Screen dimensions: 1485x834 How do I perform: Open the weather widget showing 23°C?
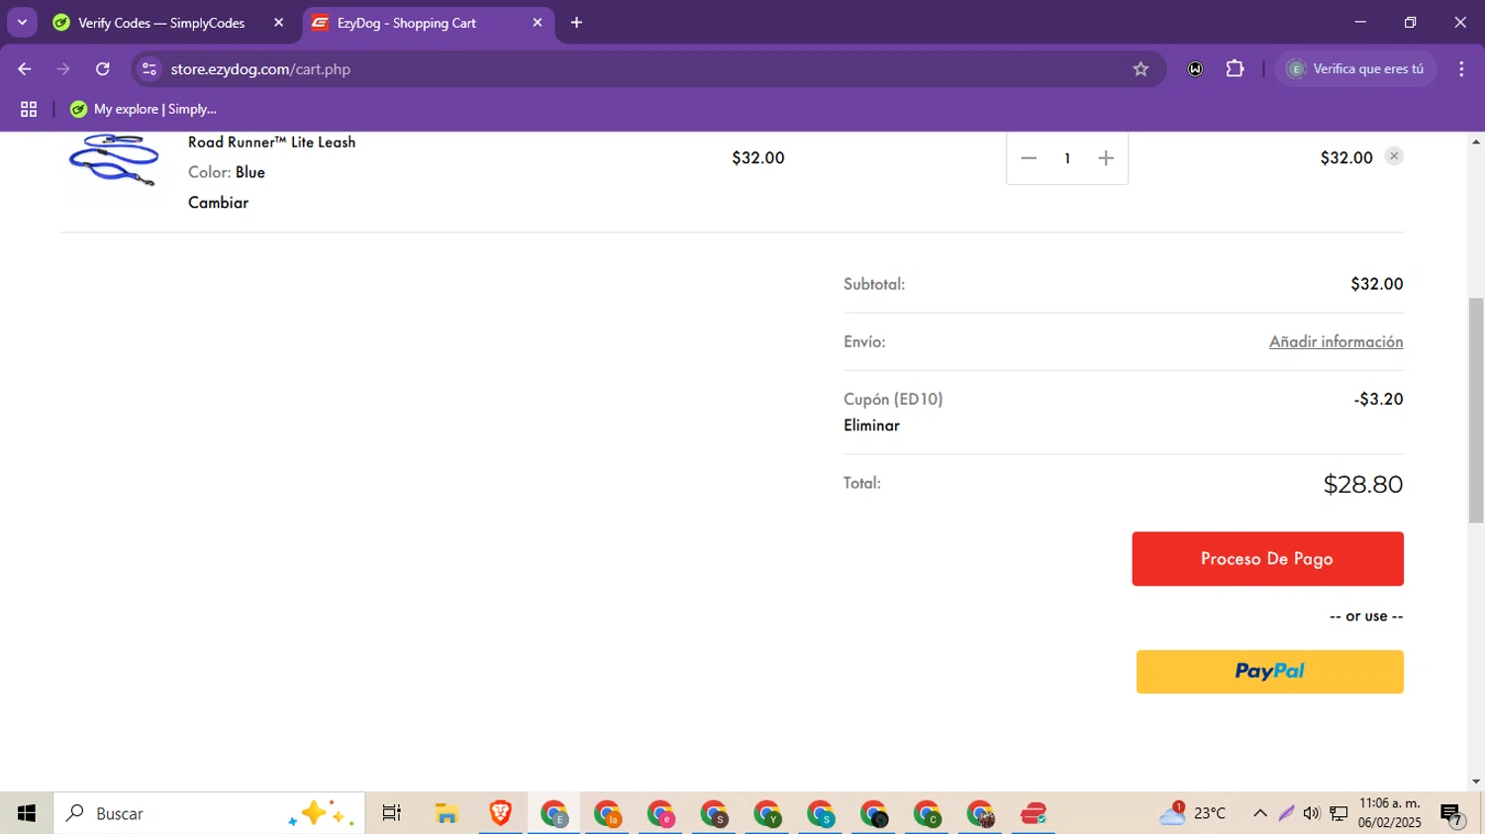(x=1193, y=813)
